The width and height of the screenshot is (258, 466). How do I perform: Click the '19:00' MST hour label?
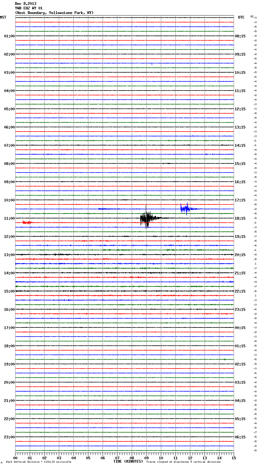click(x=9, y=364)
